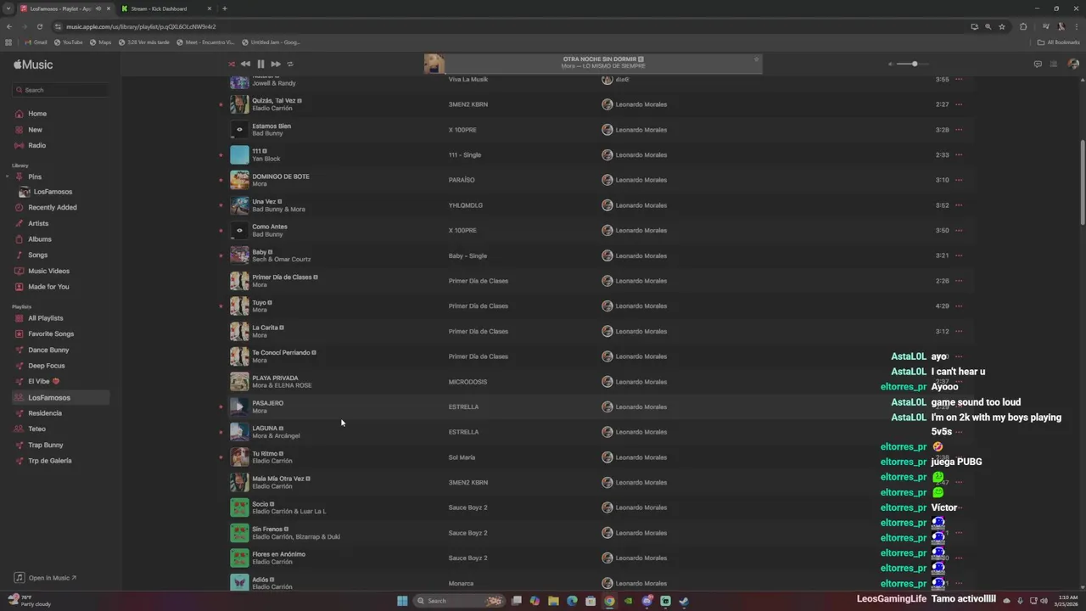The image size is (1086, 611).
Task: Open All Playlists in the sidebar
Action: coord(45,318)
